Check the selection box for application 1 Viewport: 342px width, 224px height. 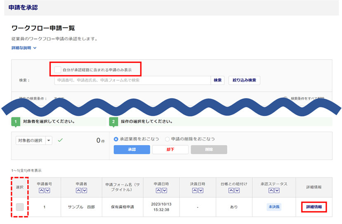pos(20,207)
